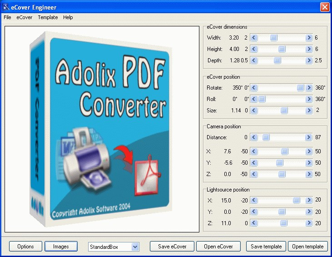Click the Width value 3.20

point(234,38)
